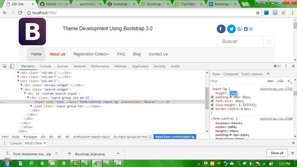Screen dimensions: 297x167
Task: Open Internet Explorer from the taskbar
Action: 32,163
